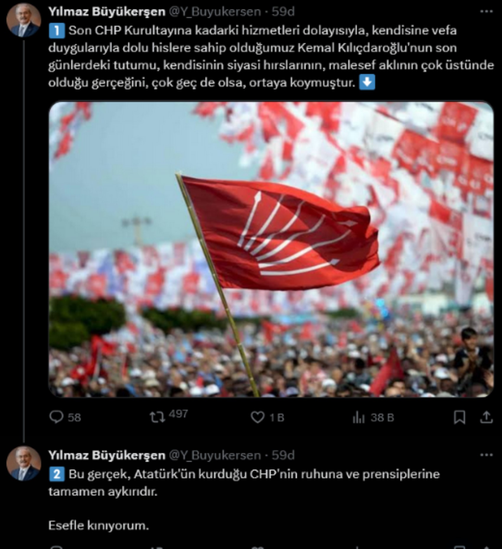View analytics showing 38 B views
The width and height of the screenshot is (502, 549).
click(373, 417)
